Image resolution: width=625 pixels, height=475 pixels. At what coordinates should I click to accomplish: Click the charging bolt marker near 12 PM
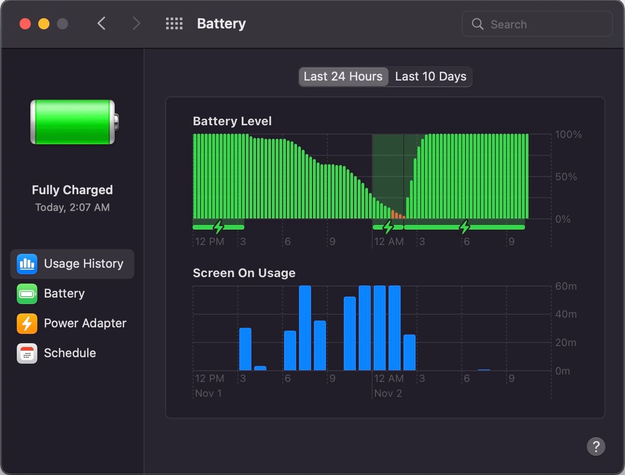click(218, 227)
